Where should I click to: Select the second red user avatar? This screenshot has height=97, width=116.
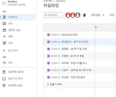[x=73, y=15]
